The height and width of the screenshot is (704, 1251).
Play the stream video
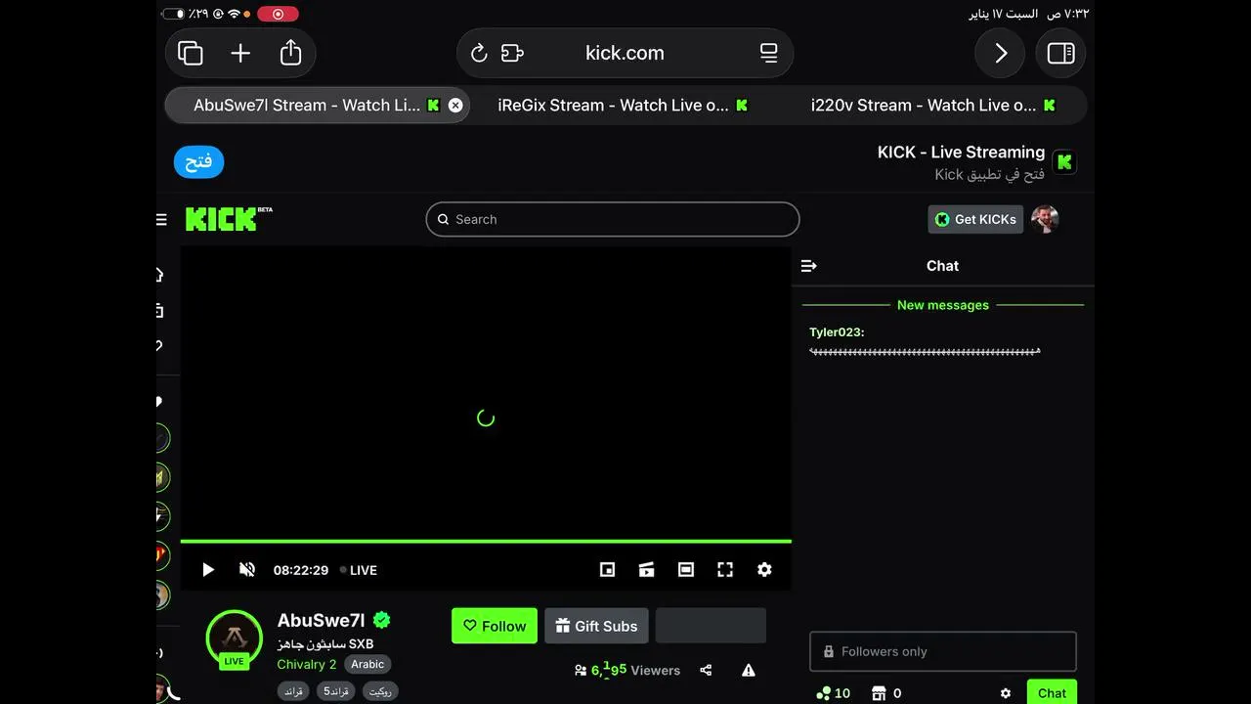click(x=208, y=570)
